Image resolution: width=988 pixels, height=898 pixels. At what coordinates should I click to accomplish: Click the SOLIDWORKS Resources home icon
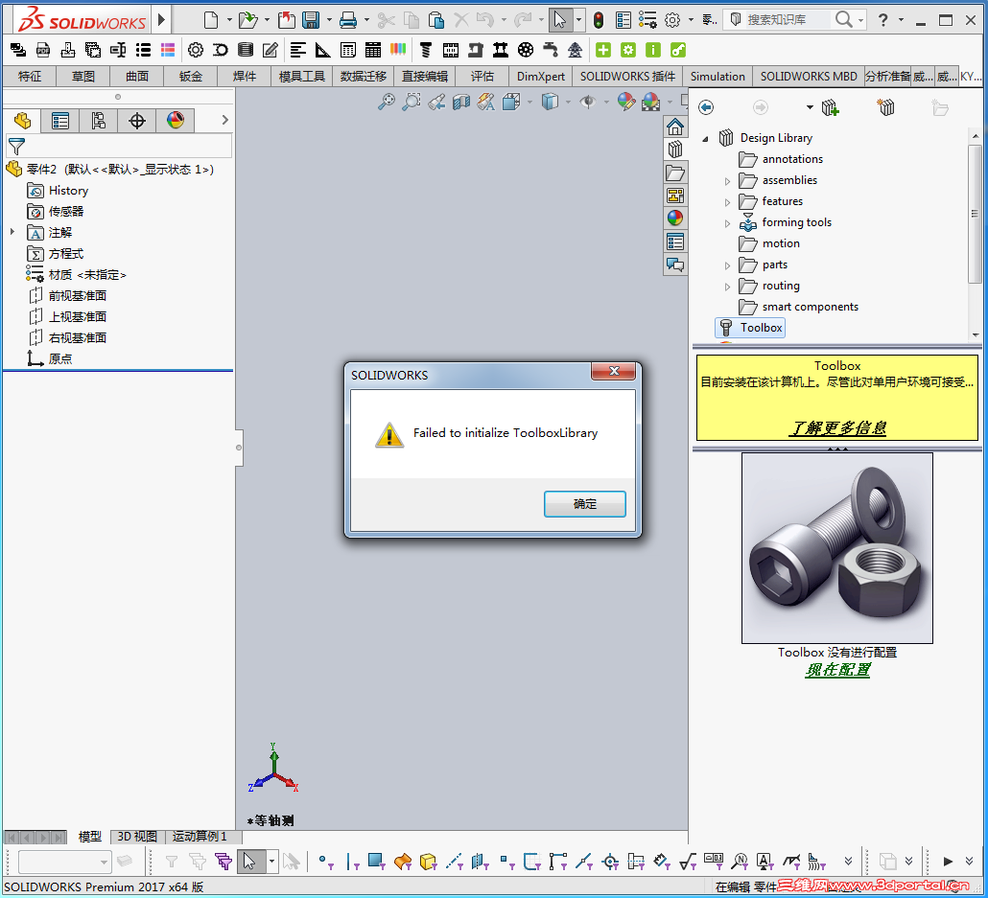click(675, 127)
